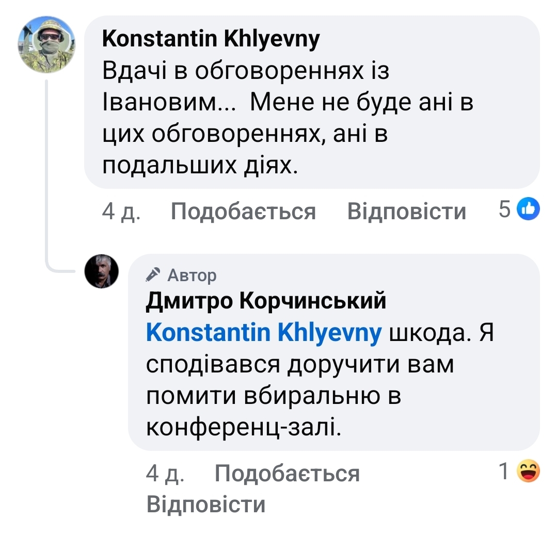The image size is (557, 536).
Task: Open the reply's 4 д. timestamp
Action: [x=165, y=473]
